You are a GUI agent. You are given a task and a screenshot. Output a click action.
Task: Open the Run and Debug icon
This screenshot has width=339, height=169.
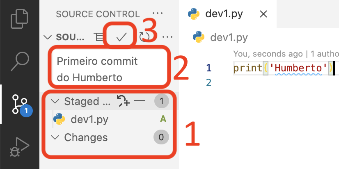(19, 146)
